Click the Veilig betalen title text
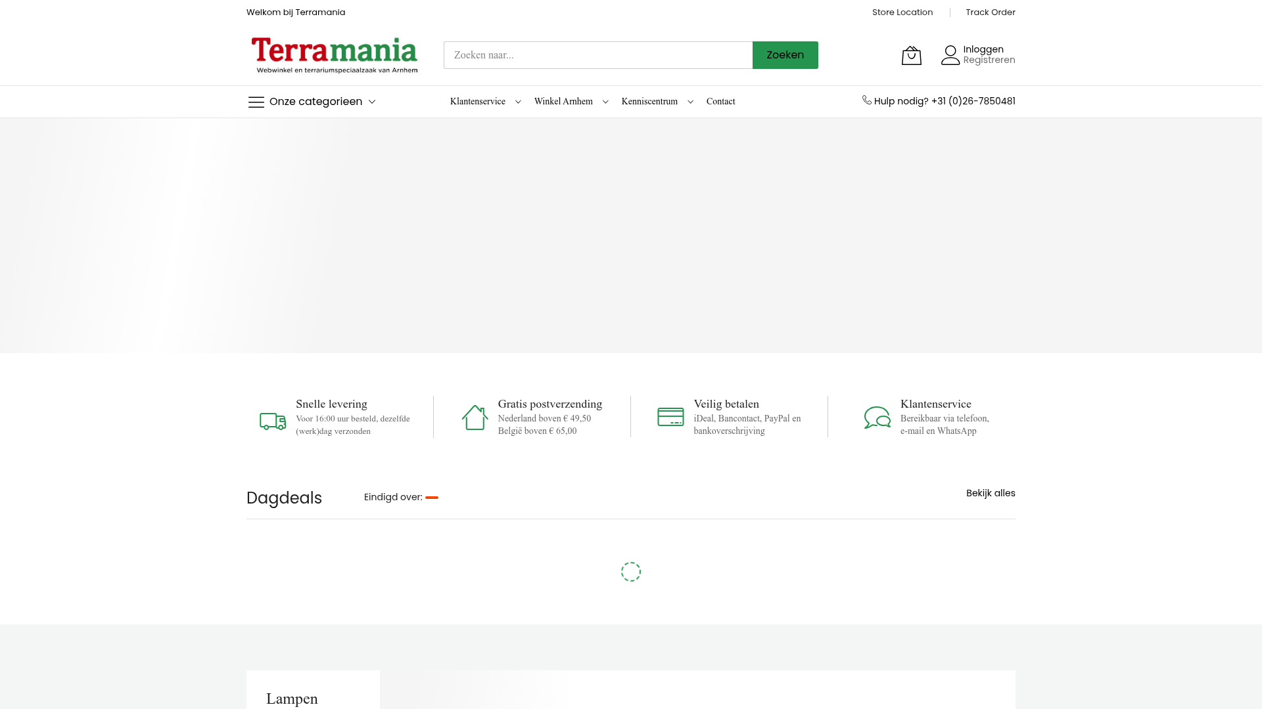This screenshot has width=1262, height=709. pos(726,404)
